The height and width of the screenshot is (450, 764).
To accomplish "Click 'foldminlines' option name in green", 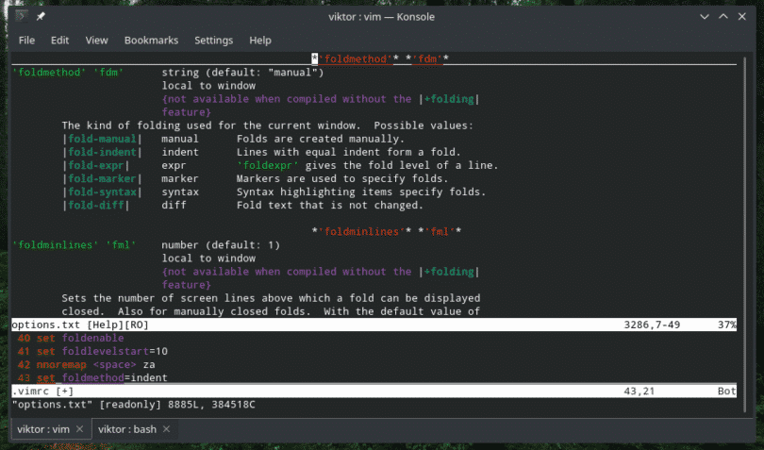I will coord(56,245).
